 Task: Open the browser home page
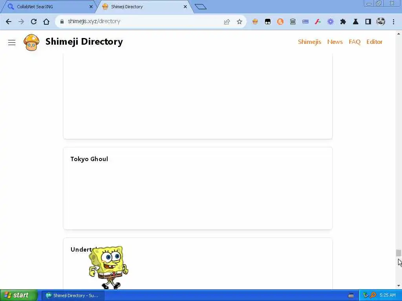pyautogui.click(x=46, y=22)
